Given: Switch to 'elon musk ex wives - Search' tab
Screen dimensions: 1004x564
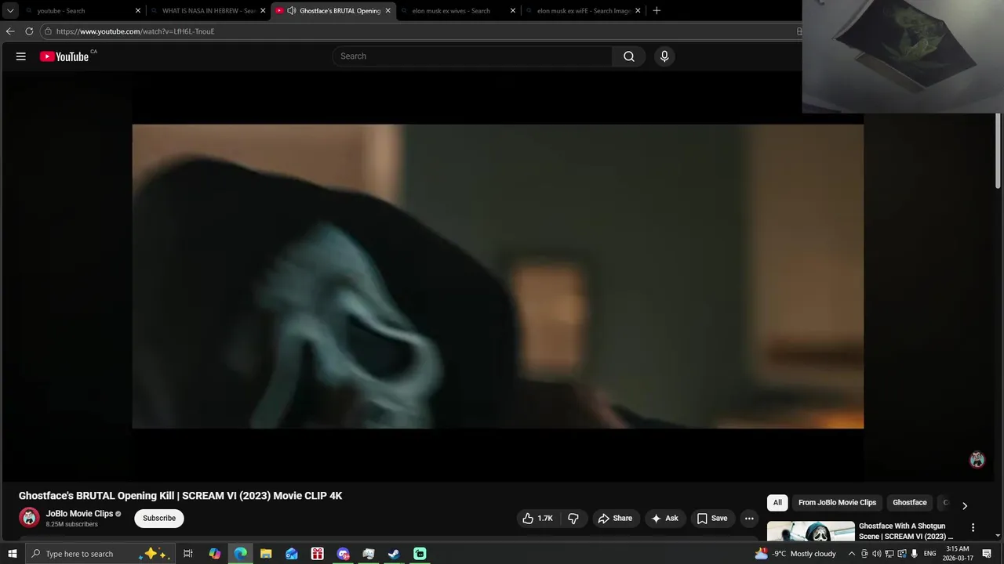Looking at the screenshot, I should click(457, 11).
